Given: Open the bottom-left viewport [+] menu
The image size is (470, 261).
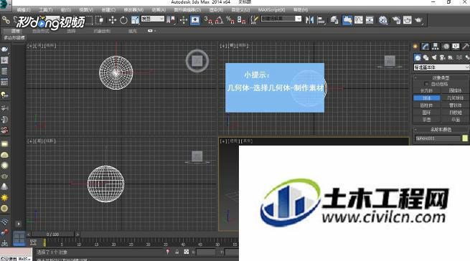Looking at the screenshot, I should 30,141.
